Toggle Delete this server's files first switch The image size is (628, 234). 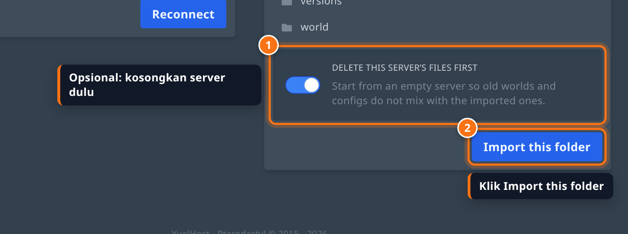point(303,85)
